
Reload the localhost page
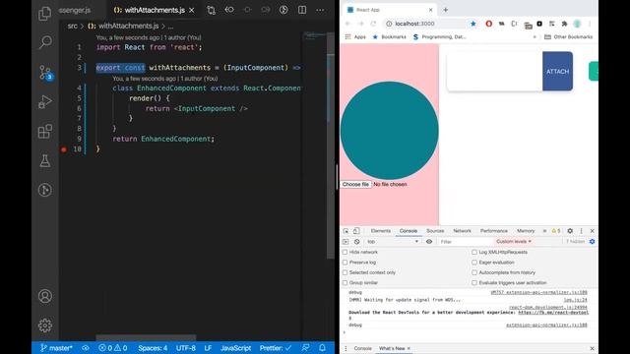coord(373,24)
